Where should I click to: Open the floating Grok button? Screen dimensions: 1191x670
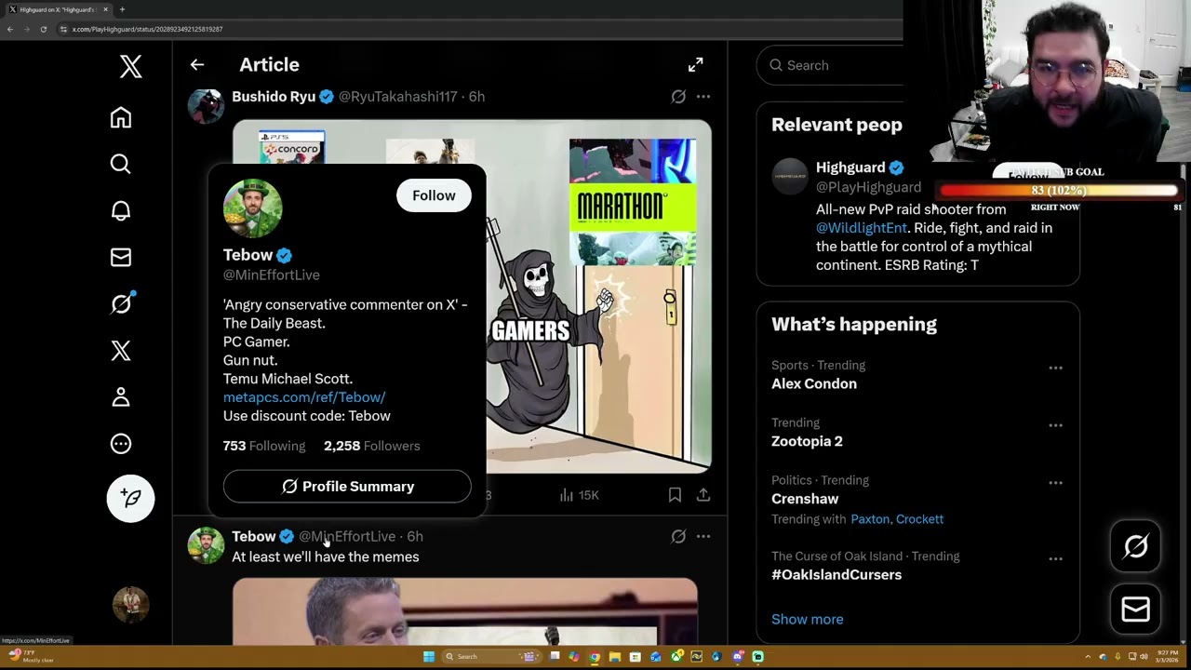(x=1135, y=546)
